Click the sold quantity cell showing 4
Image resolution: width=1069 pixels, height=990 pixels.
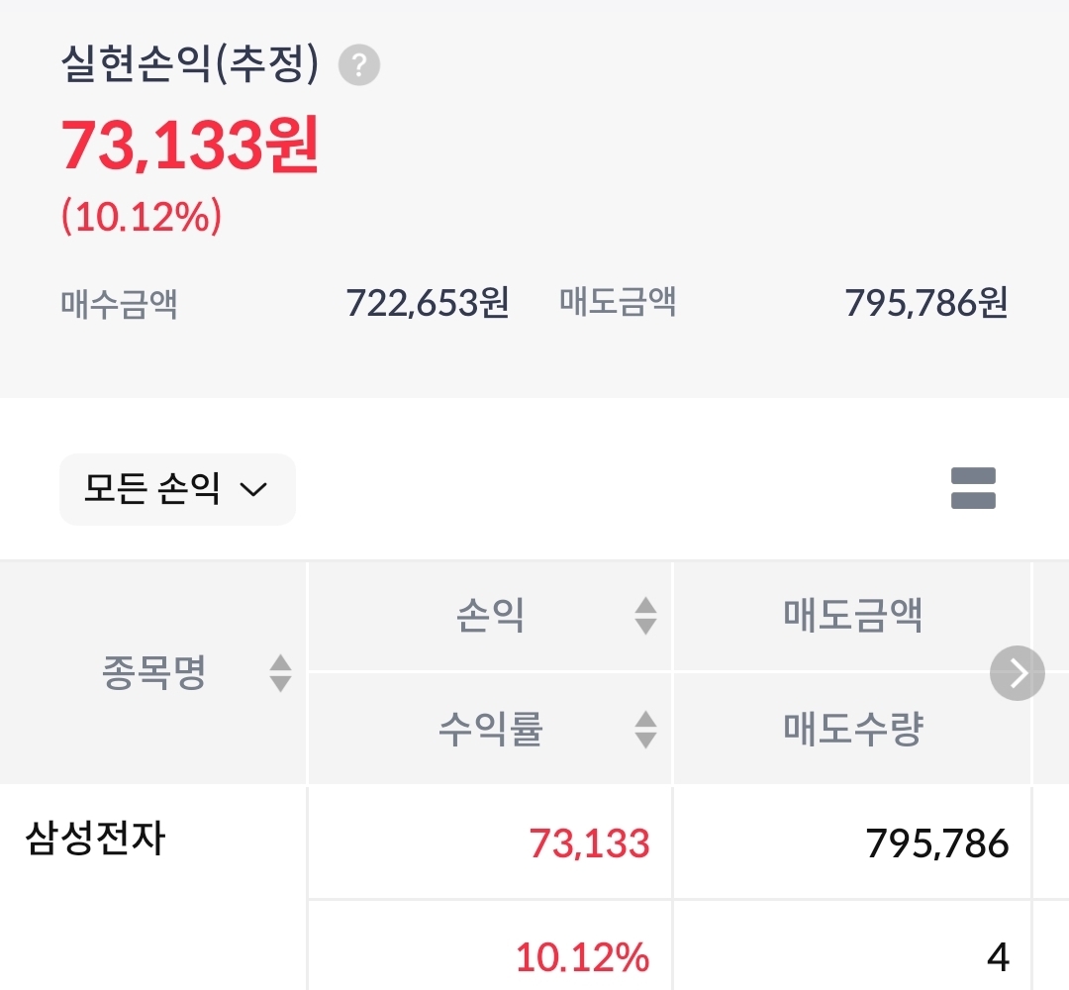pyautogui.click(x=997, y=957)
